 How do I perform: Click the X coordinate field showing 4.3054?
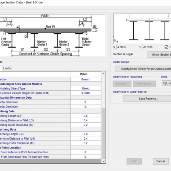[x=125, y=47]
